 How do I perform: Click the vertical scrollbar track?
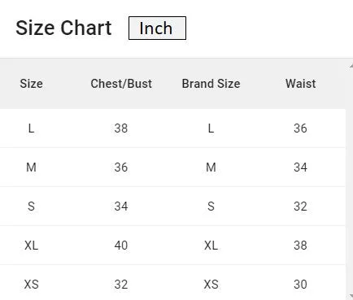click(350, 180)
